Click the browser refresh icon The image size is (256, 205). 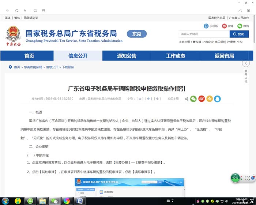pos(16,11)
